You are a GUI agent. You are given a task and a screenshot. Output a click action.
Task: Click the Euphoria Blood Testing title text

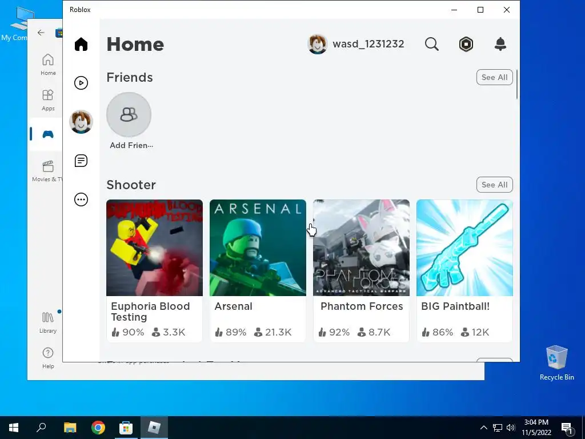pos(150,312)
